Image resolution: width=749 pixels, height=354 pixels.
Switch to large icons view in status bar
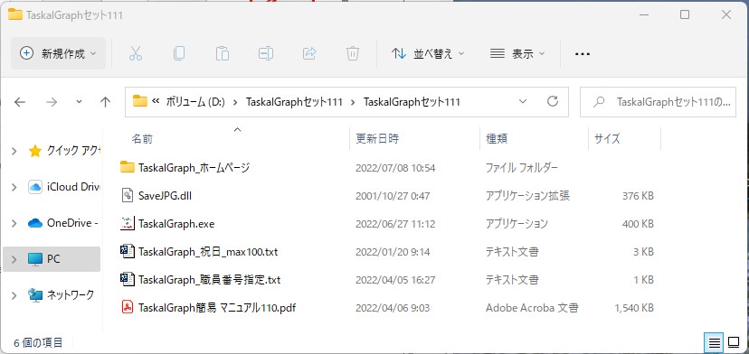[734, 342]
